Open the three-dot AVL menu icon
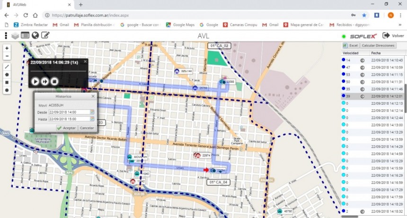 pyautogui.click(x=6, y=35)
